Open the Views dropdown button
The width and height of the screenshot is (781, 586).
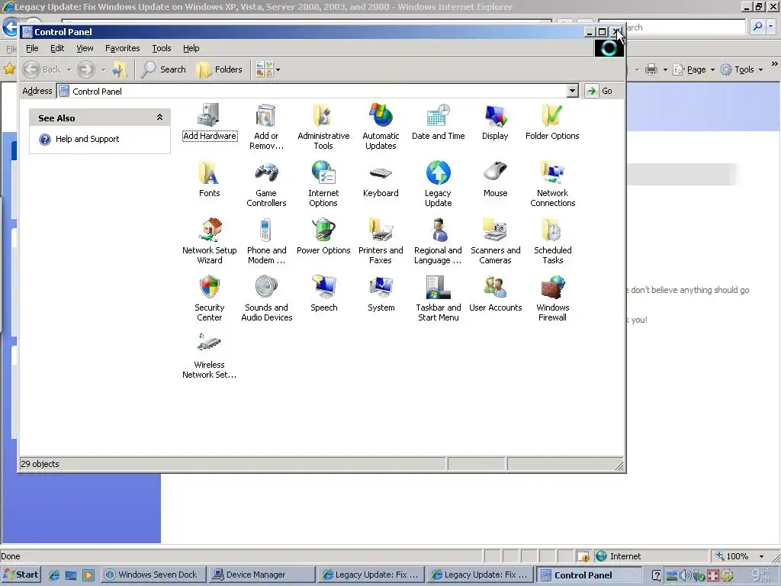268,69
